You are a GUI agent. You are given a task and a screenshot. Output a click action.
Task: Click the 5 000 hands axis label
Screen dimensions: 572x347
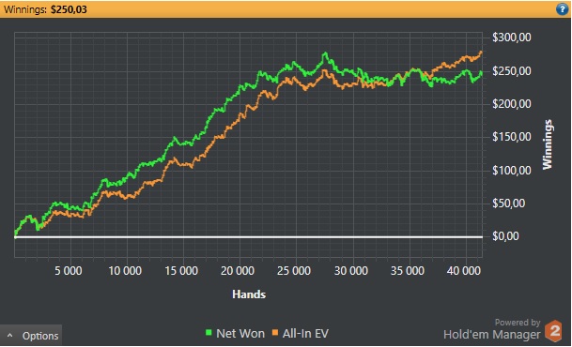pos(69,271)
